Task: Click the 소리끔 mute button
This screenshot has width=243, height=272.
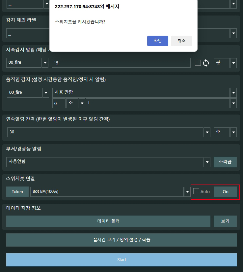Action: coord(225,162)
